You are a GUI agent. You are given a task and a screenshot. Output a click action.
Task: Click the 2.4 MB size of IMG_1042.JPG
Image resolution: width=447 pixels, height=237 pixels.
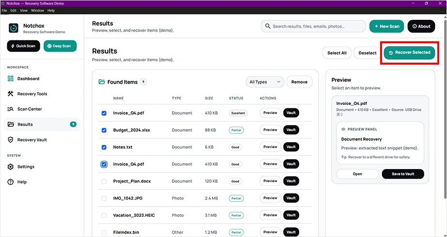(x=210, y=198)
